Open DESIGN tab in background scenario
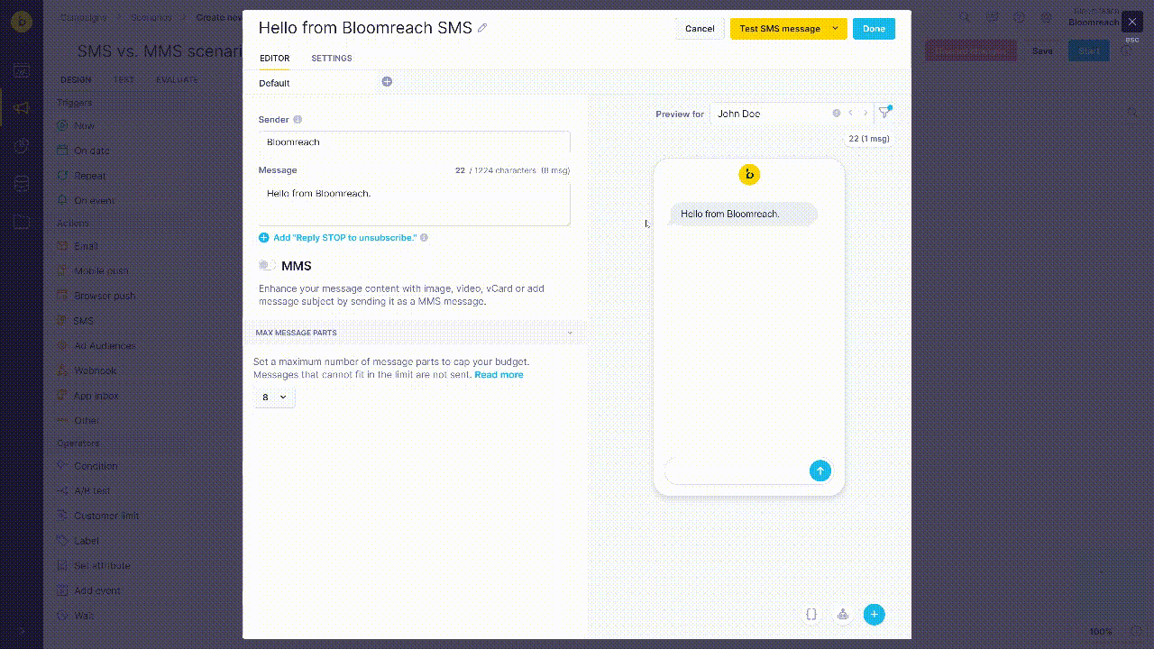 click(x=76, y=80)
